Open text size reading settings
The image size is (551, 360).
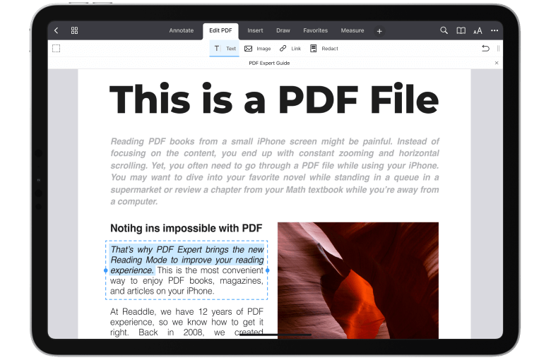pyautogui.click(x=478, y=31)
